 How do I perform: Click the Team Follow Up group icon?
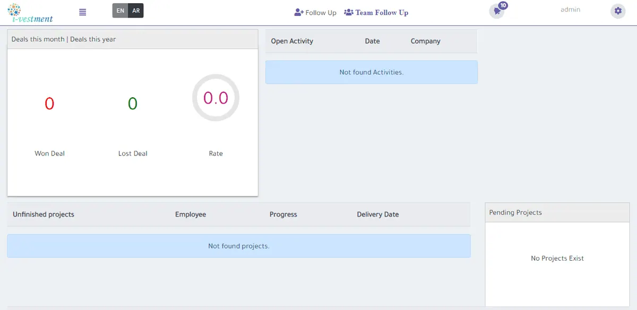349,12
